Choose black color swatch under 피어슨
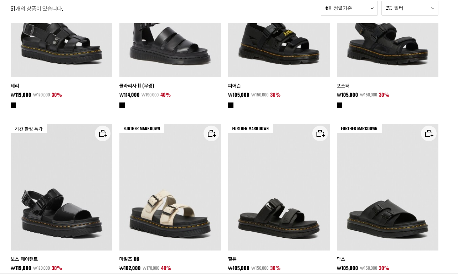The width and height of the screenshot is (458, 274). pyautogui.click(x=231, y=105)
